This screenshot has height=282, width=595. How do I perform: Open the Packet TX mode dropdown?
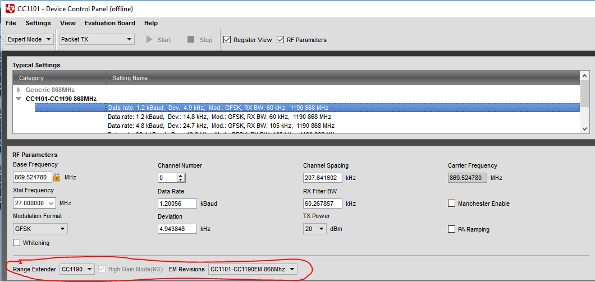coord(97,39)
